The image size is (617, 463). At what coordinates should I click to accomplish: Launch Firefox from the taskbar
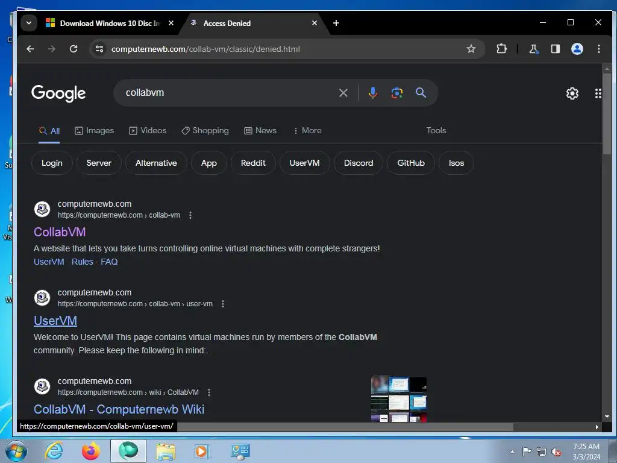(x=91, y=451)
